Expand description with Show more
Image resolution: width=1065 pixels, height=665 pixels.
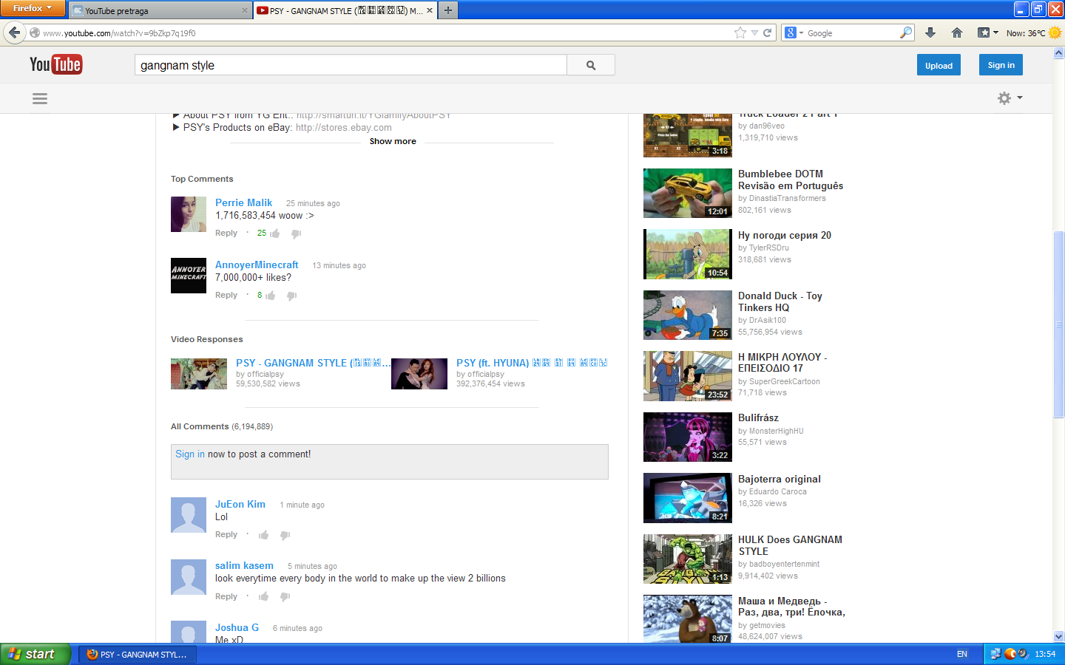393,141
